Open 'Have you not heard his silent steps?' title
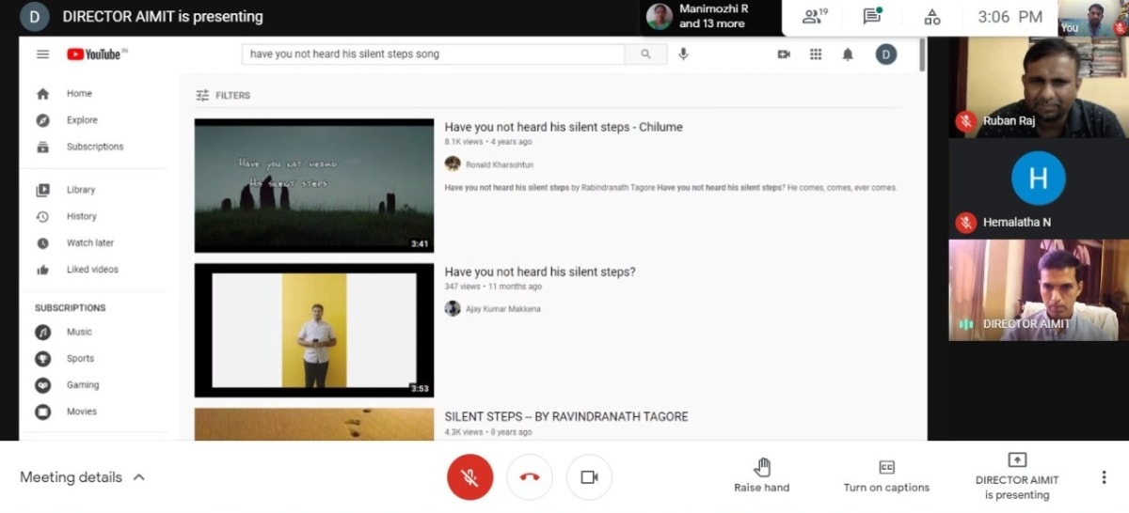 coord(540,272)
